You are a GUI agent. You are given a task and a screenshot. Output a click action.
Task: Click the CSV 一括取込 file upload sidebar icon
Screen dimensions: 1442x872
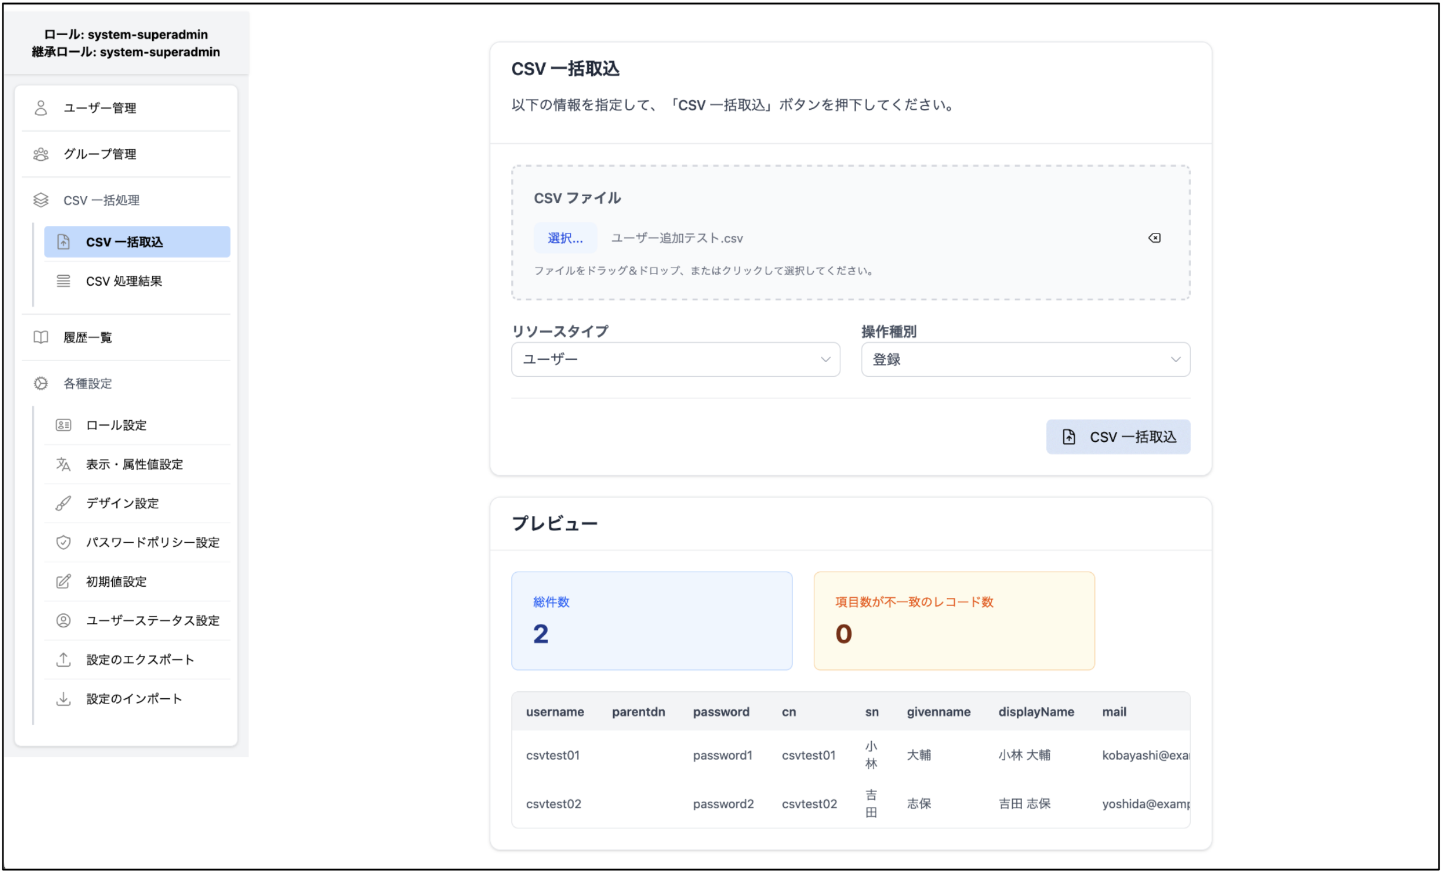tap(63, 242)
